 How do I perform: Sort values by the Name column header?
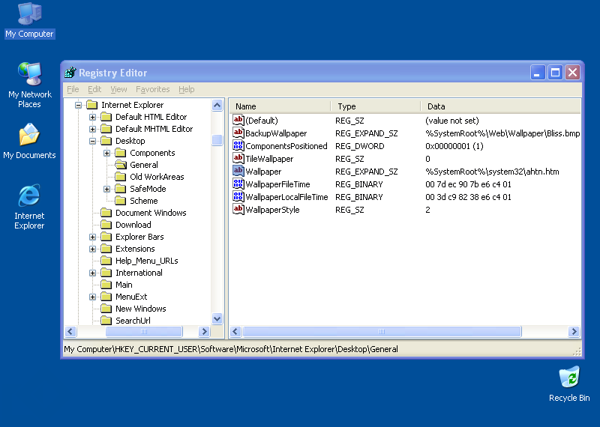coord(280,106)
